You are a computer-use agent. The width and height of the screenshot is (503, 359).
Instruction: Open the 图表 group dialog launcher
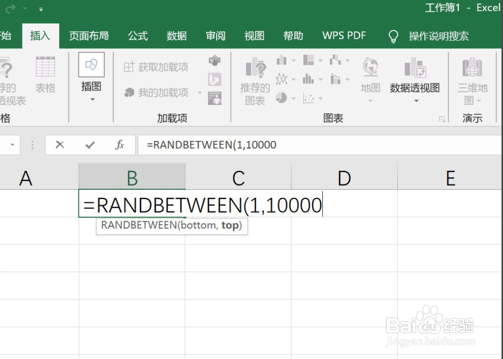coord(442,118)
